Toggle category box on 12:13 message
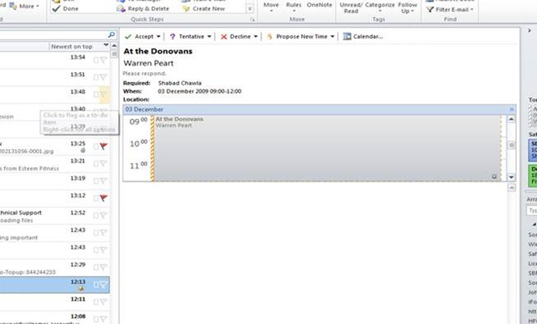 pyautogui.click(x=96, y=285)
